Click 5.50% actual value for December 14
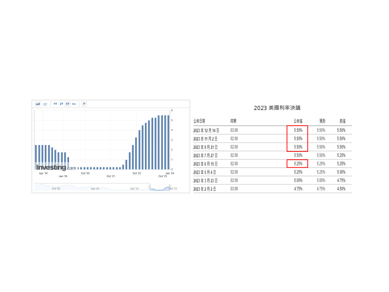The height and width of the screenshot is (292, 389). (x=298, y=130)
